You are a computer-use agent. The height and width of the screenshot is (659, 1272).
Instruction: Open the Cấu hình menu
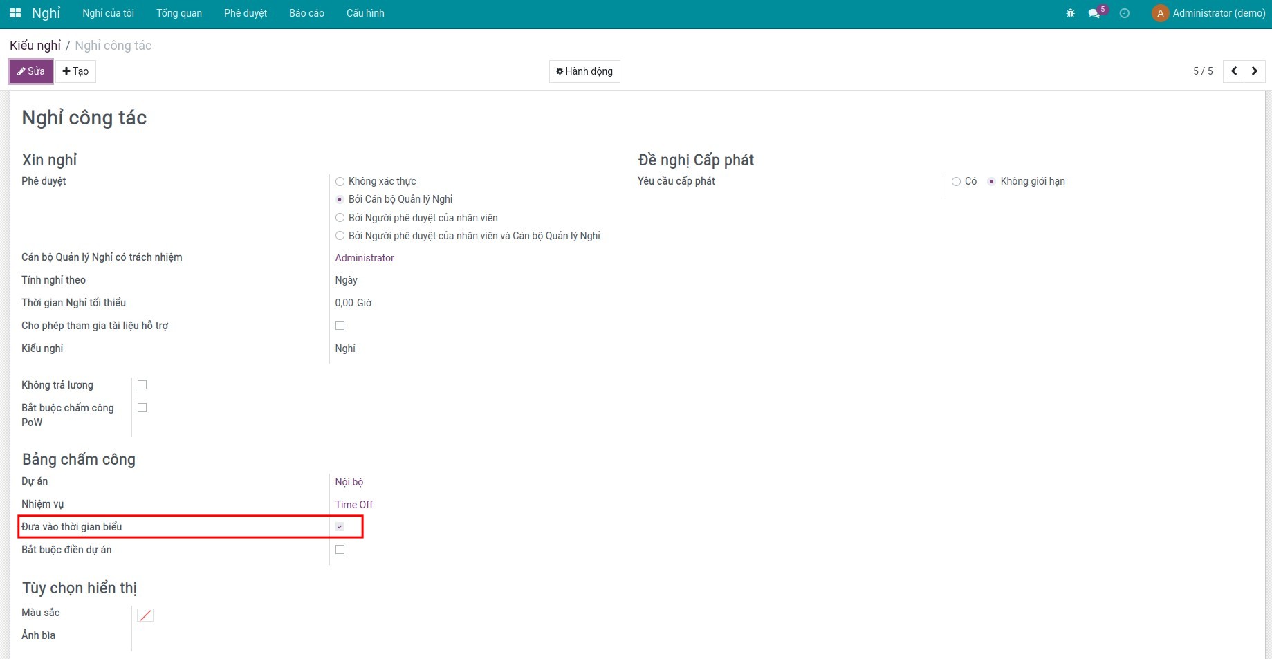[365, 13]
